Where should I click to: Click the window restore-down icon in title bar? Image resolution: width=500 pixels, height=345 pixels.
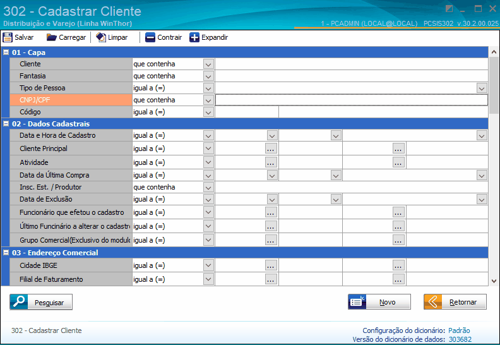(449, 9)
